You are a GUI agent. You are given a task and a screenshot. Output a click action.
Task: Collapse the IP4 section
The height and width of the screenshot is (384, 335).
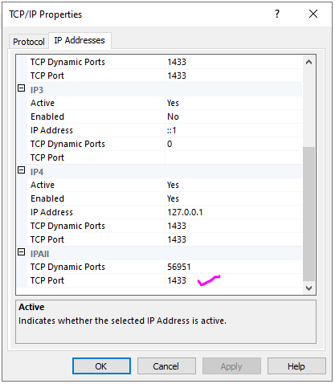tap(22, 170)
